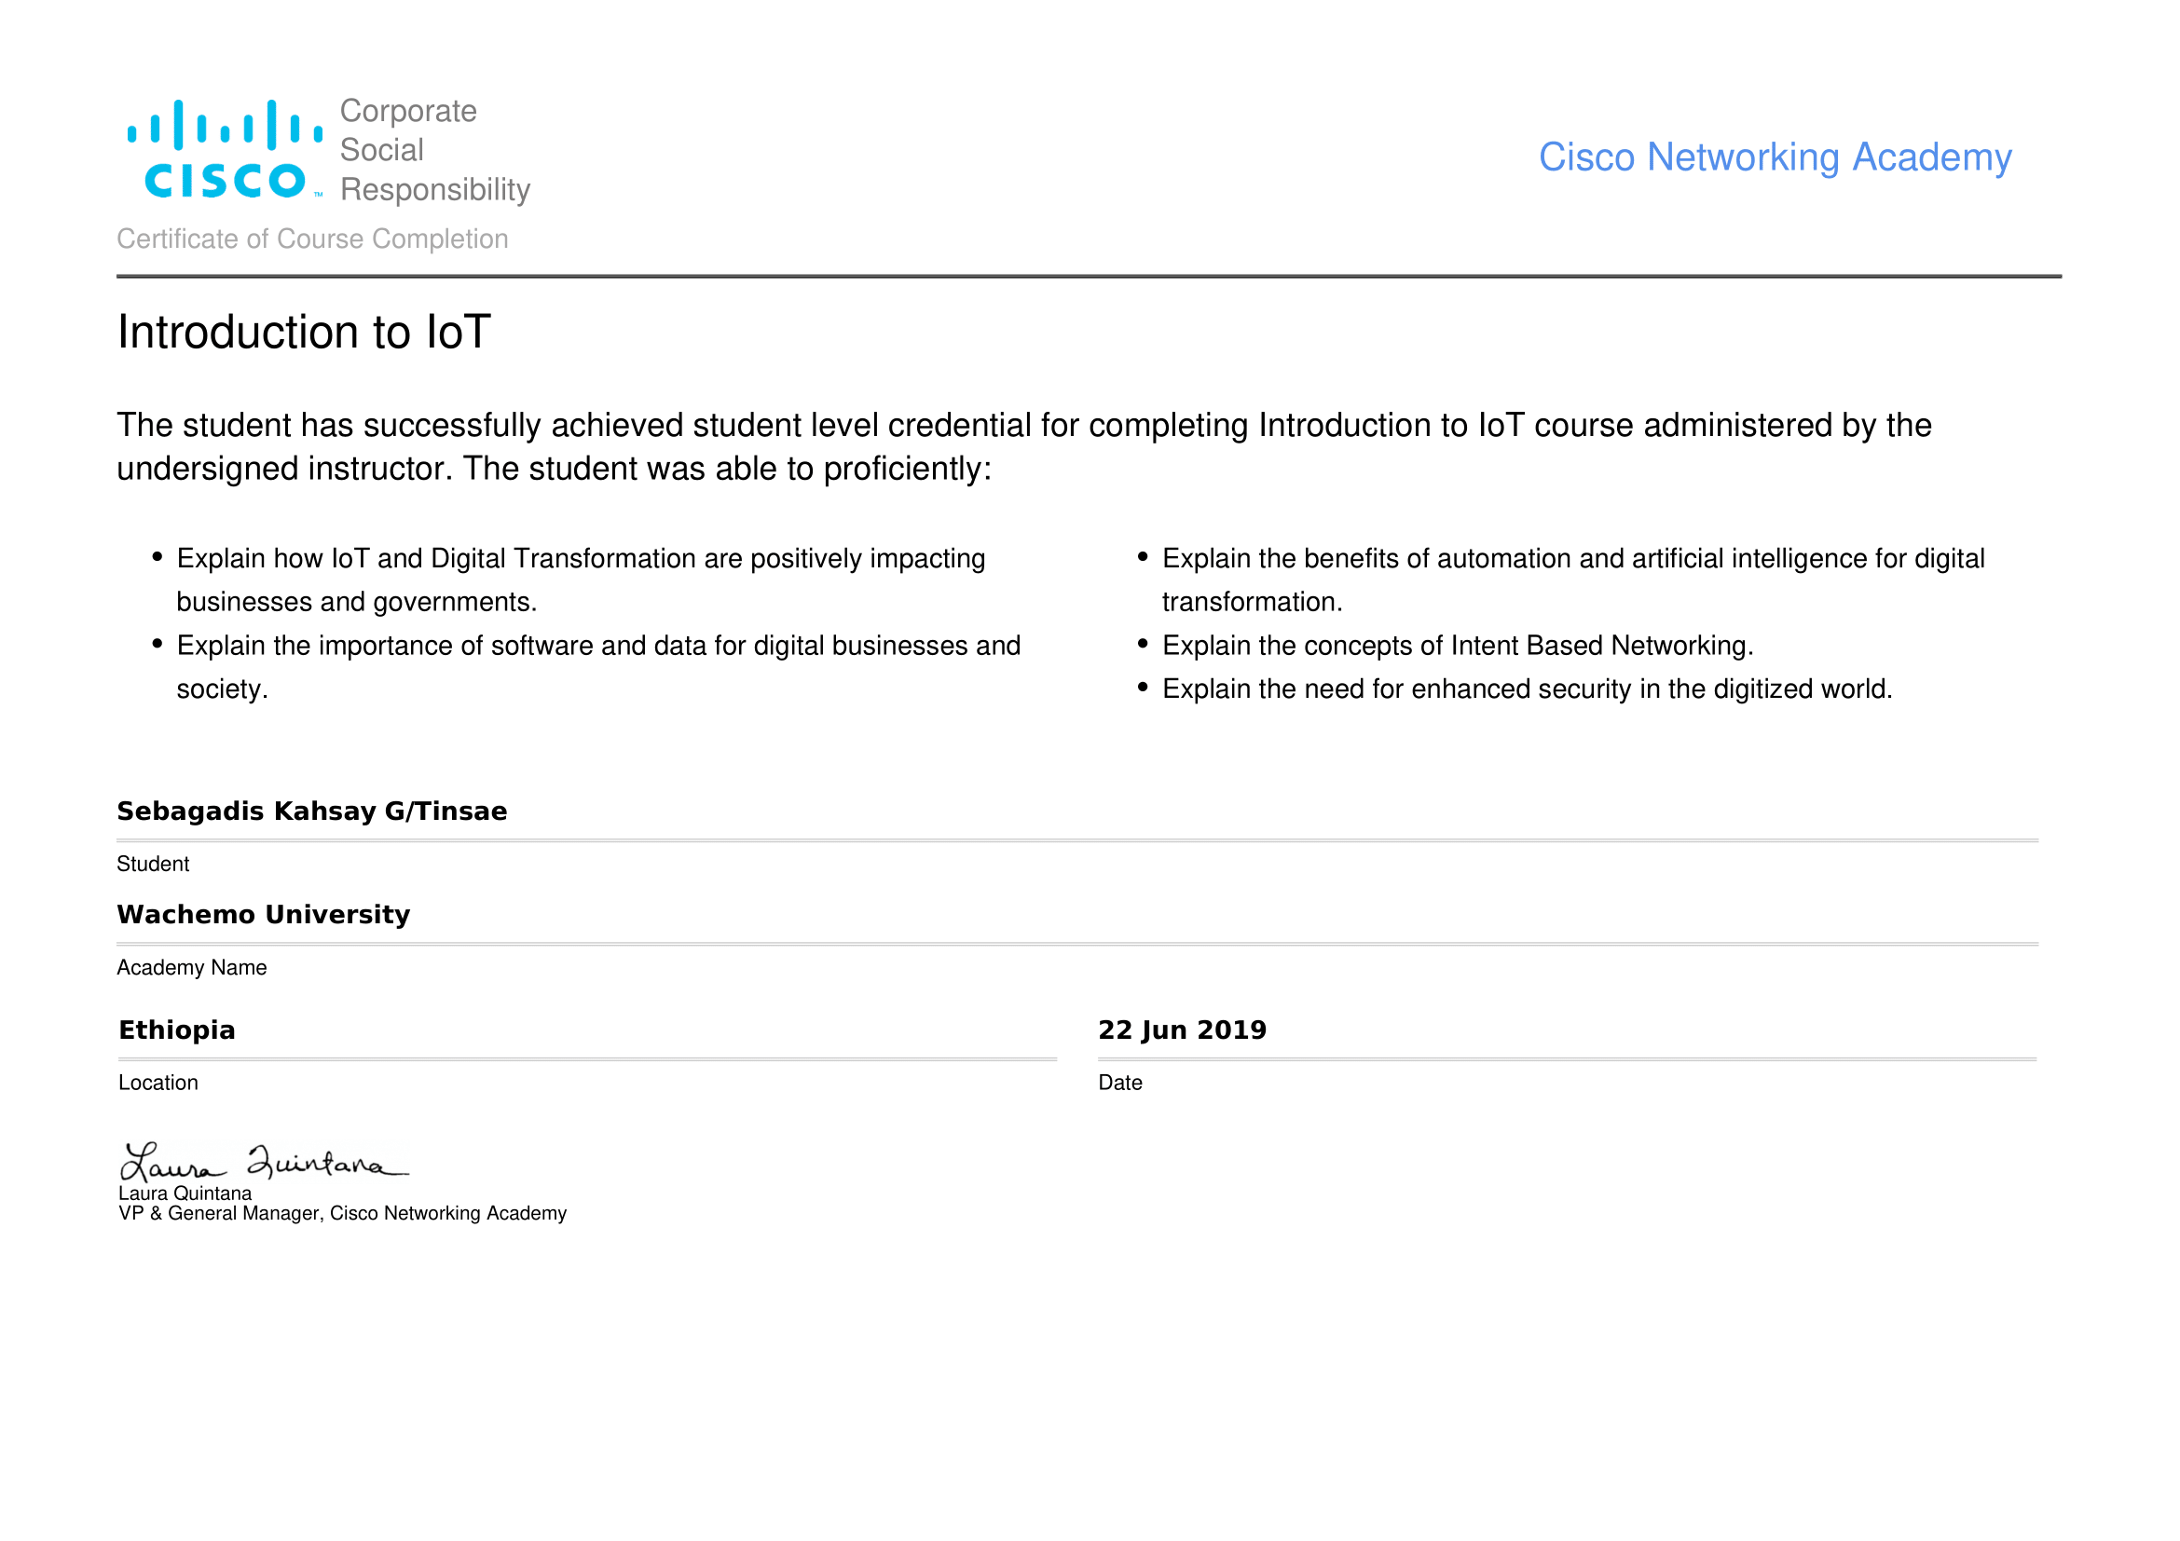The height and width of the screenshot is (1541, 2180).
Task: Click the Cisco logo
Action: pos(225,150)
